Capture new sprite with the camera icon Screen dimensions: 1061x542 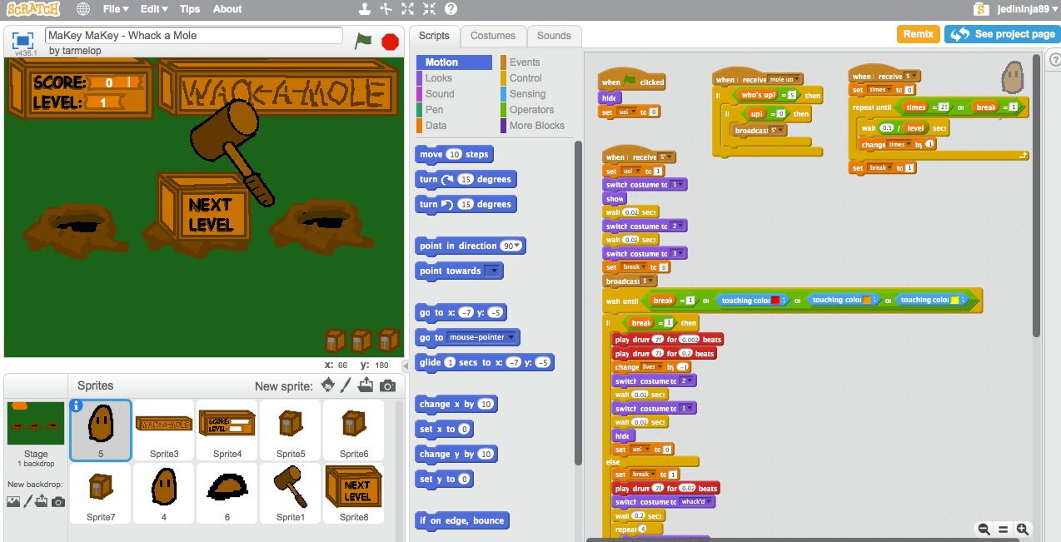pyautogui.click(x=386, y=385)
